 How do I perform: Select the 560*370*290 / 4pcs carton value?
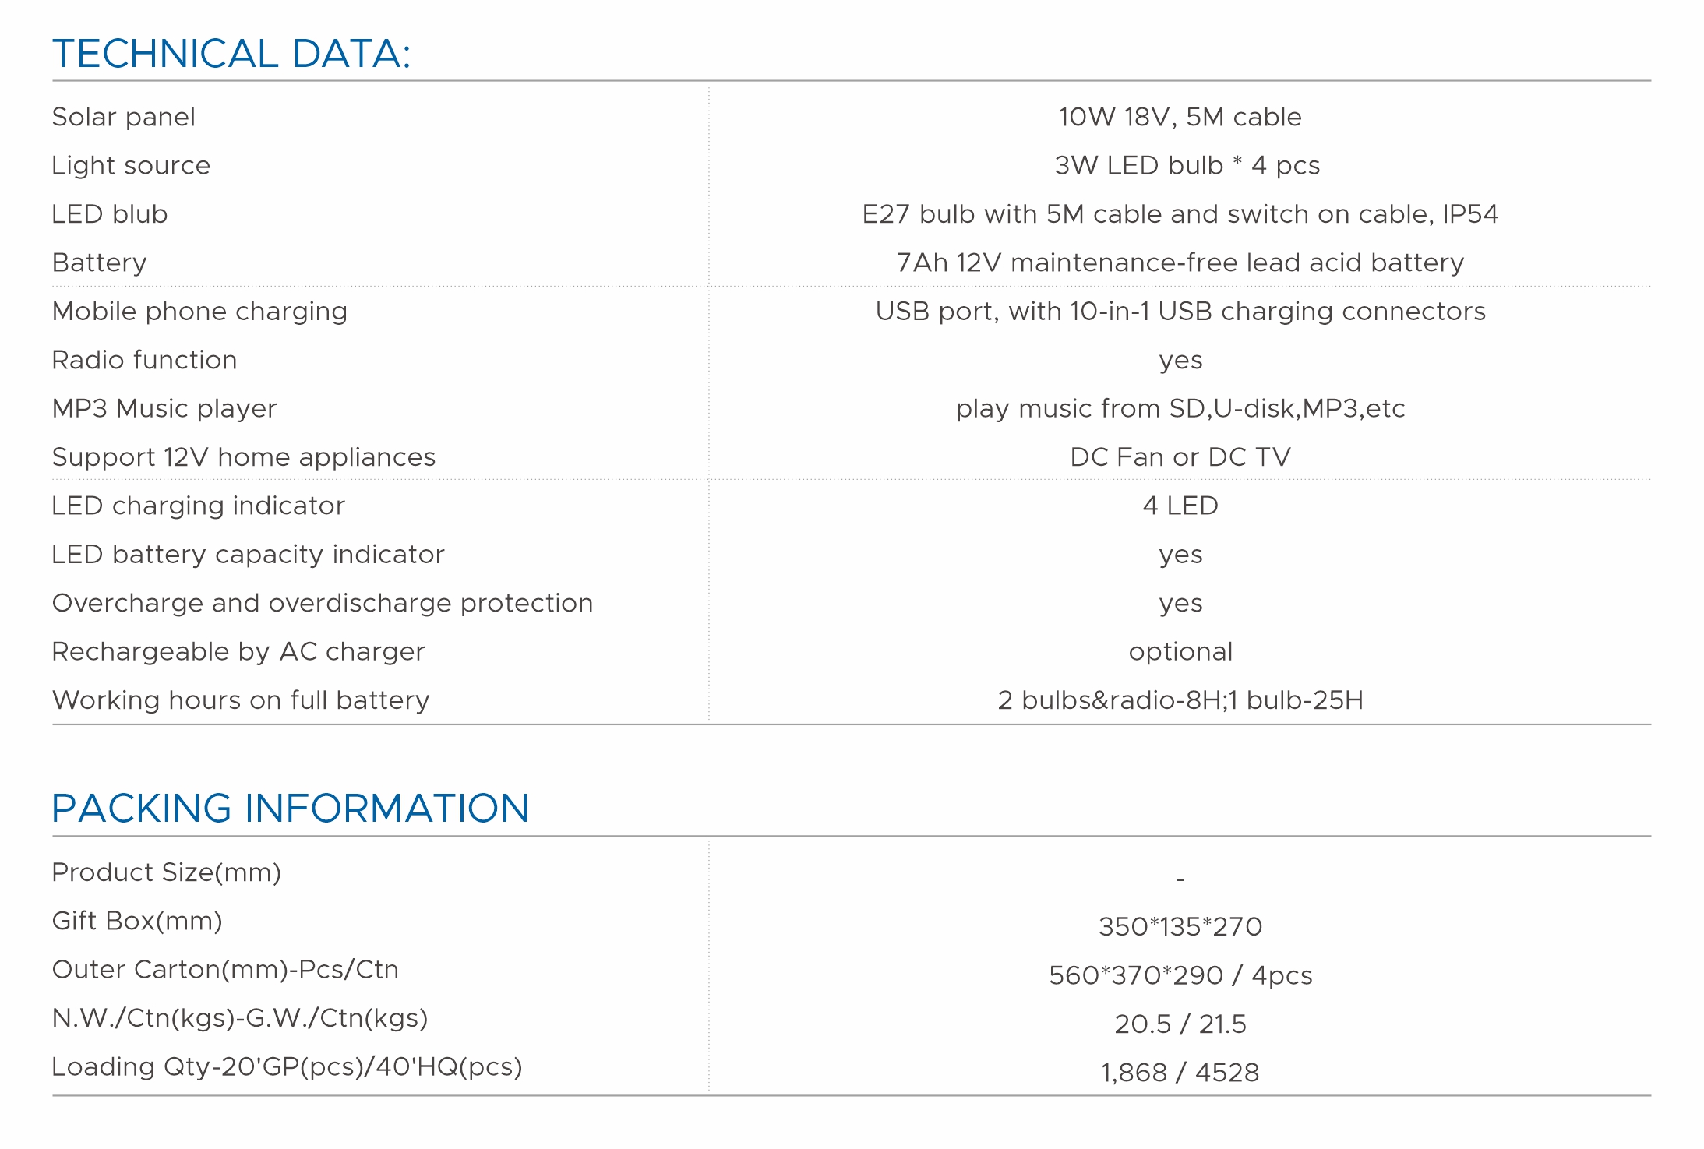point(1180,975)
